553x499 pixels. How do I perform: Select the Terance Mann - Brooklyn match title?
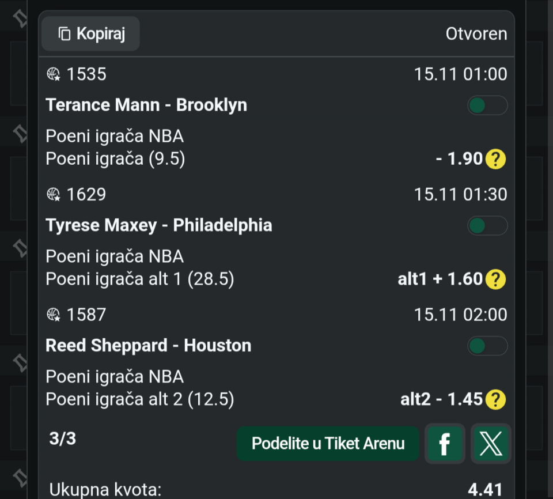146,105
